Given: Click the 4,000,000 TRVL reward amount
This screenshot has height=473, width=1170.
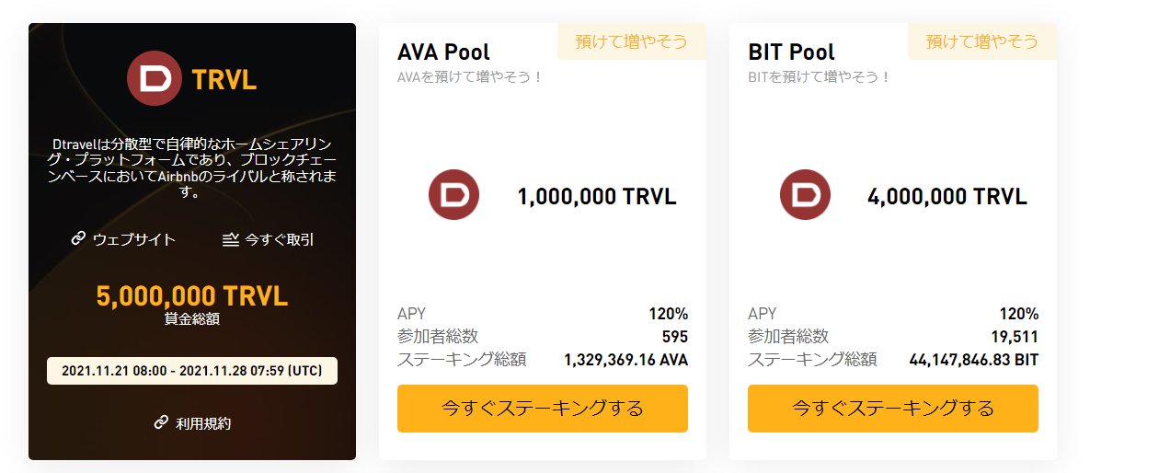Looking at the screenshot, I should pos(947,196).
